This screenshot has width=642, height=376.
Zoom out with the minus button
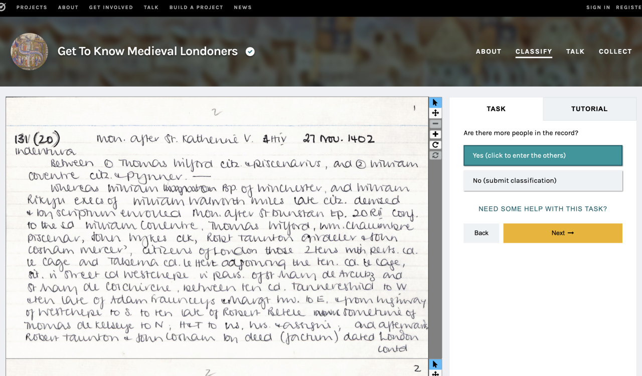pyautogui.click(x=435, y=124)
